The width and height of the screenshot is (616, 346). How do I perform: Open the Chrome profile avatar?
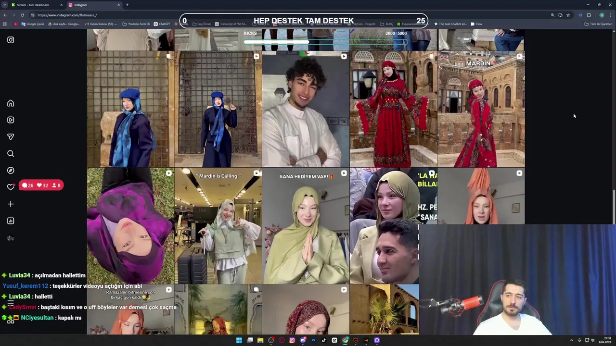(x=602, y=15)
